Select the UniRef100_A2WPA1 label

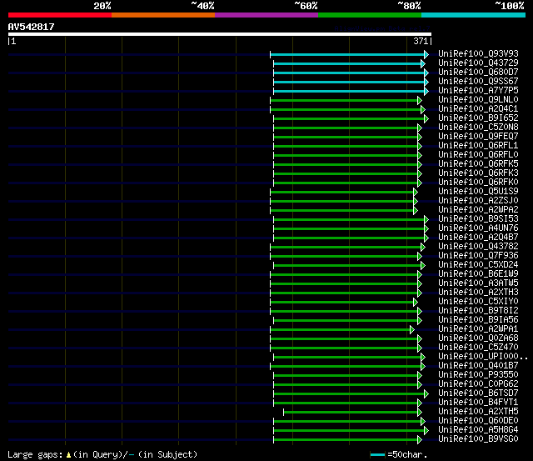point(478,329)
